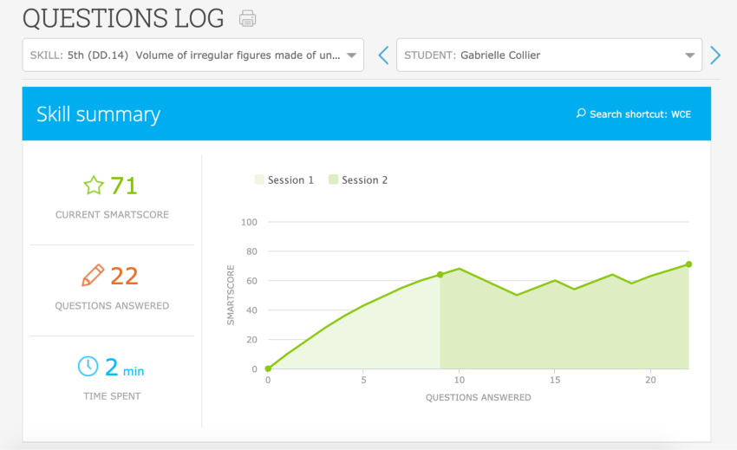Click the Session 1 light green legend swatch
This screenshot has width=737, height=450.
click(259, 180)
